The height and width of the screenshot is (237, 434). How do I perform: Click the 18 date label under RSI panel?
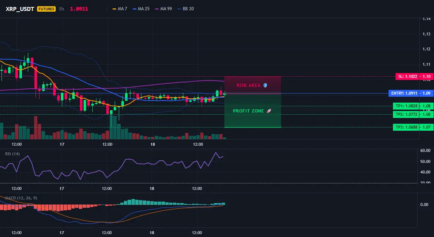pyautogui.click(x=152, y=188)
